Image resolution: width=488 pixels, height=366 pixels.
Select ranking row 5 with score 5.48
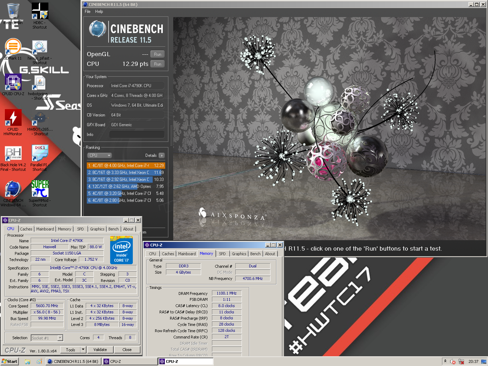coord(126,193)
